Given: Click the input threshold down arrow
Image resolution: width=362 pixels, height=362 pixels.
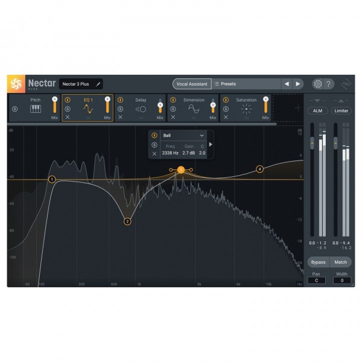Looking at the screenshot, I should click(317, 101).
